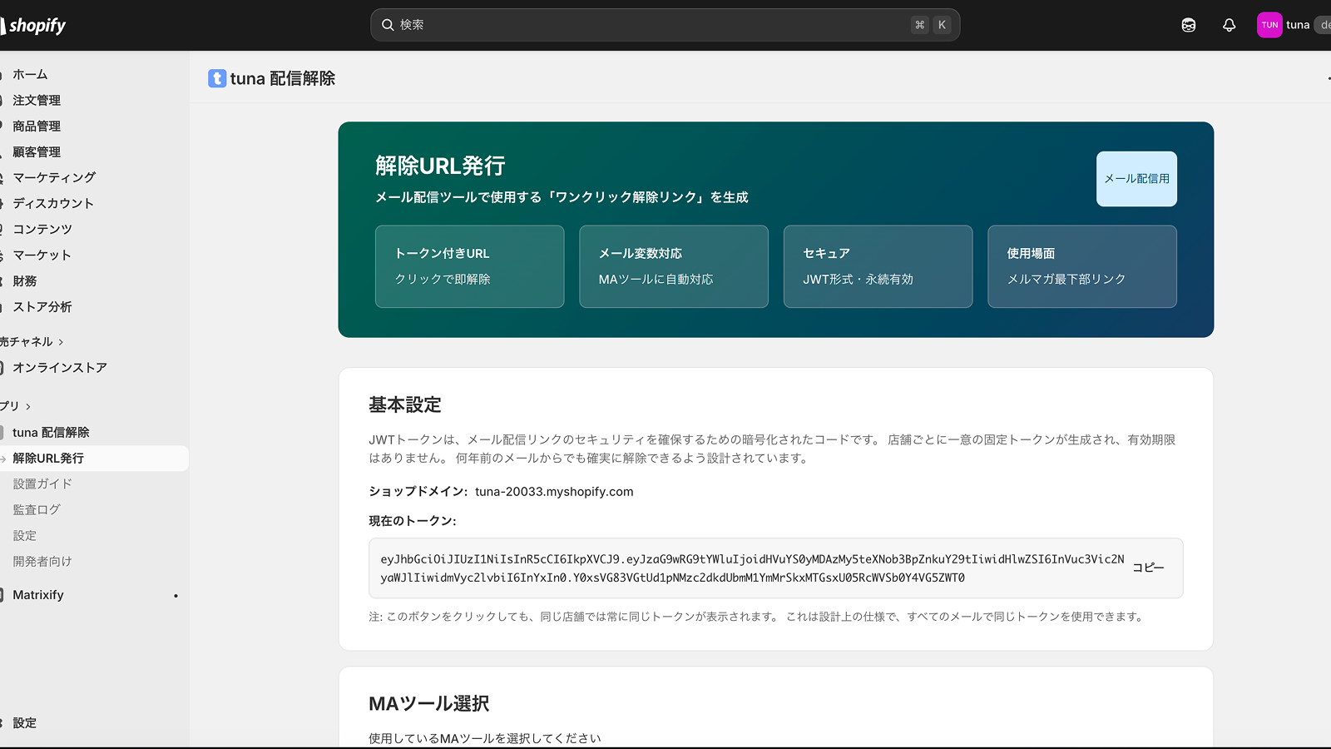The image size is (1331, 749).
Task: Focus the 検索 search field
Action: click(665, 25)
